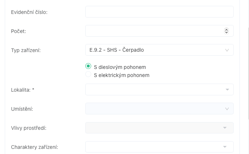Click the caret arrow in Vlivy prostředí
The image size is (249, 154).
pyautogui.click(x=225, y=128)
